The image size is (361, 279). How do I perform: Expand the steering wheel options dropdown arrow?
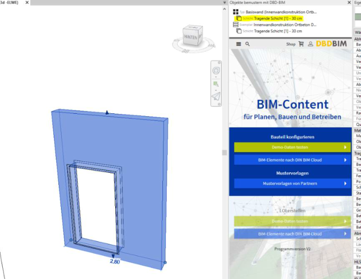[x=216, y=77]
